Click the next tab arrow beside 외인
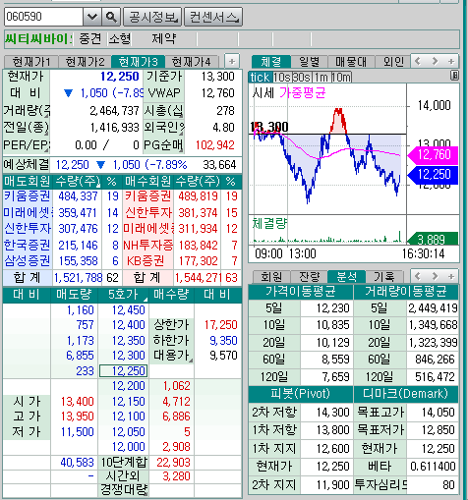The width and height of the screenshot is (468, 500). pyautogui.click(x=435, y=61)
